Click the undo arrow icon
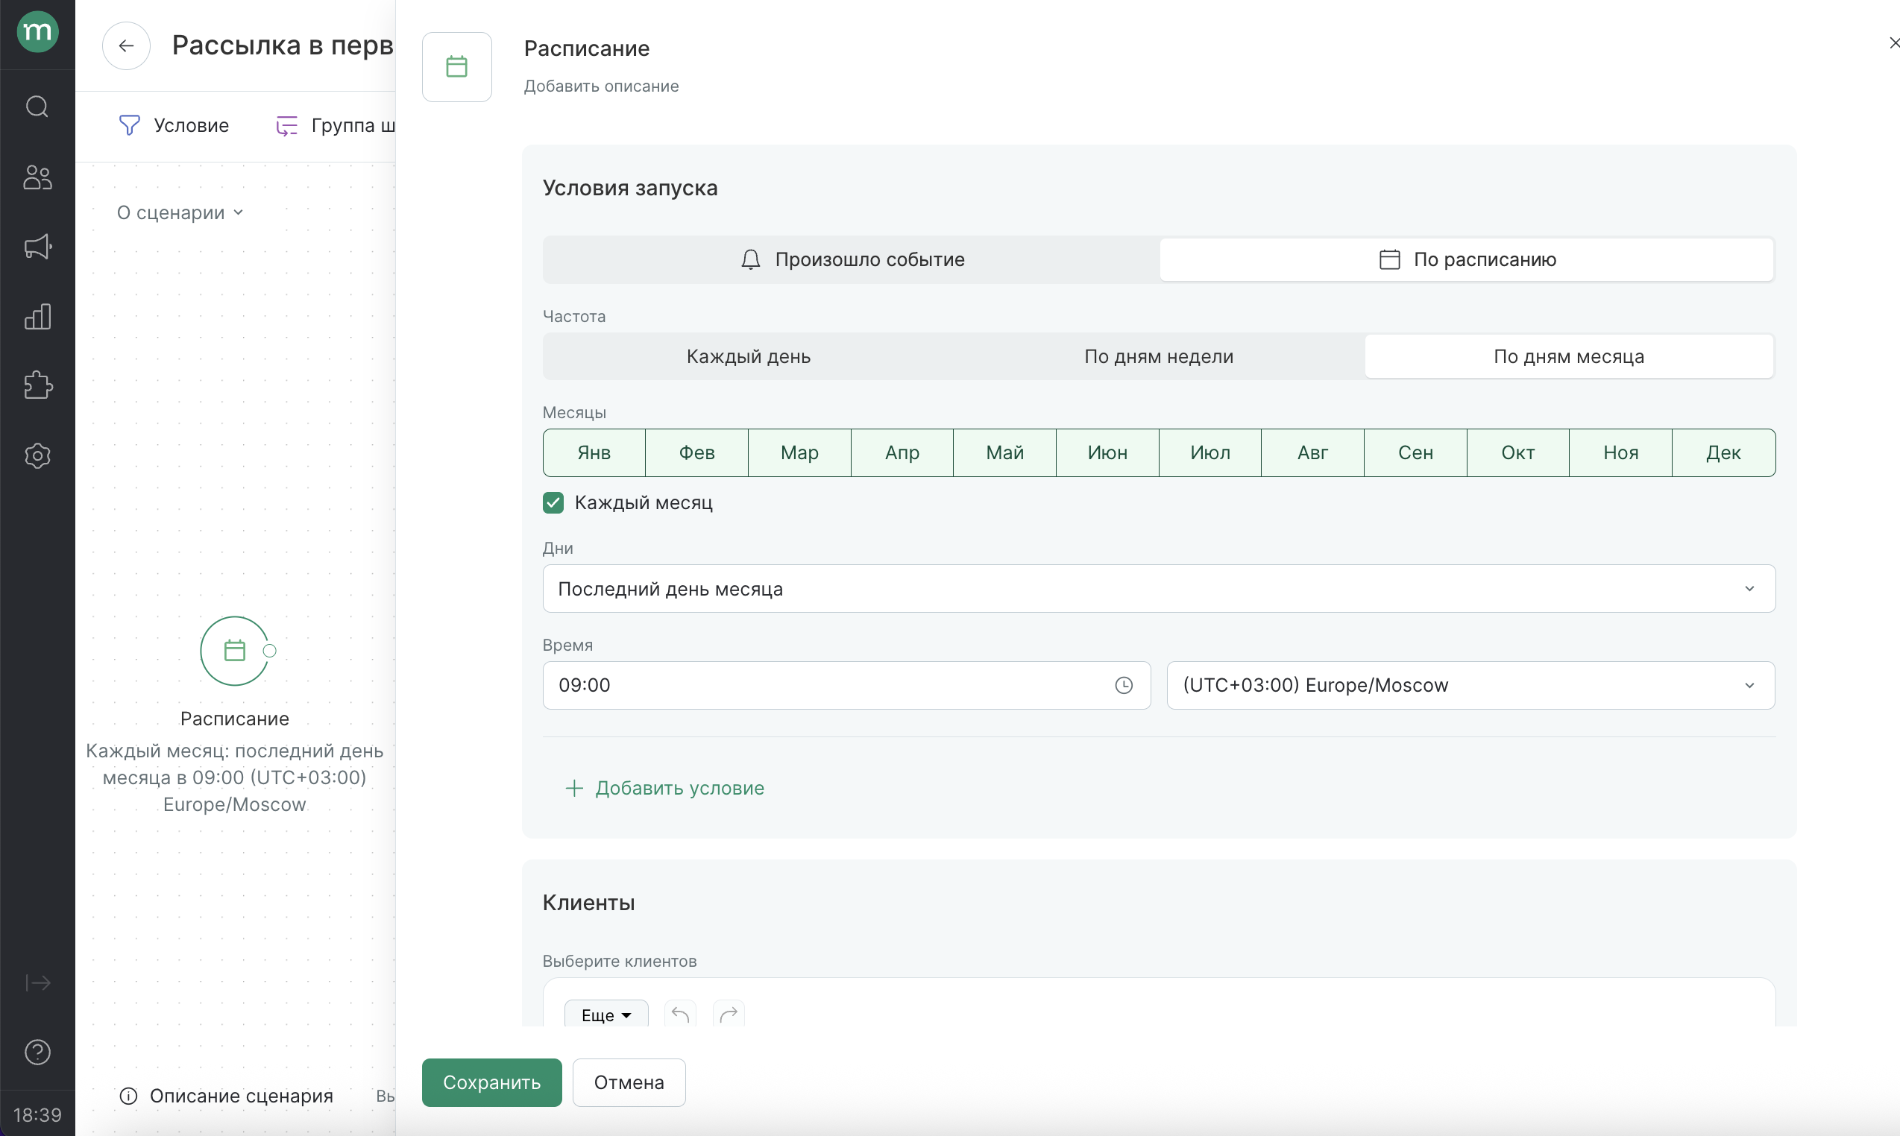This screenshot has width=1900, height=1136. (x=680, y=1015)
